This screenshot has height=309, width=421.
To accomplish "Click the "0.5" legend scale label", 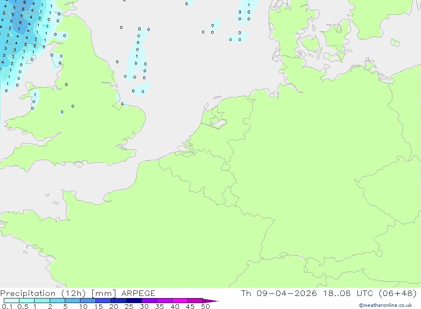I will pos(23,306).
